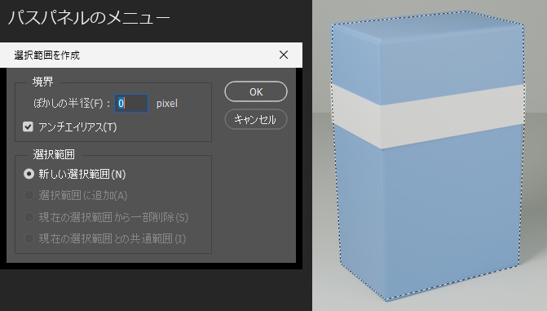Click the 選択範囲 group label
The image size is (547, 311).
pyautogui.click(x=54, y=154)
